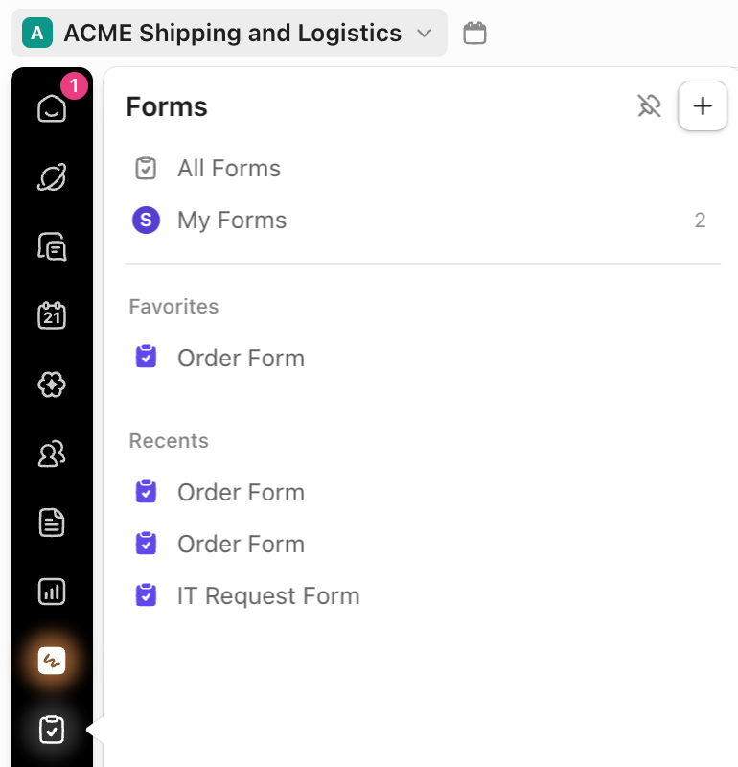Open the Docs icon in sidebar
This screenshot has width=738, height=767.
click(x=51, y=523)
